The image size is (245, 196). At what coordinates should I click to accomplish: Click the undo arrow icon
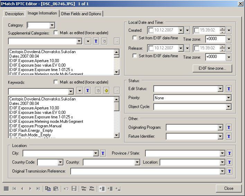pyautogui.click(x=66, y=189)
